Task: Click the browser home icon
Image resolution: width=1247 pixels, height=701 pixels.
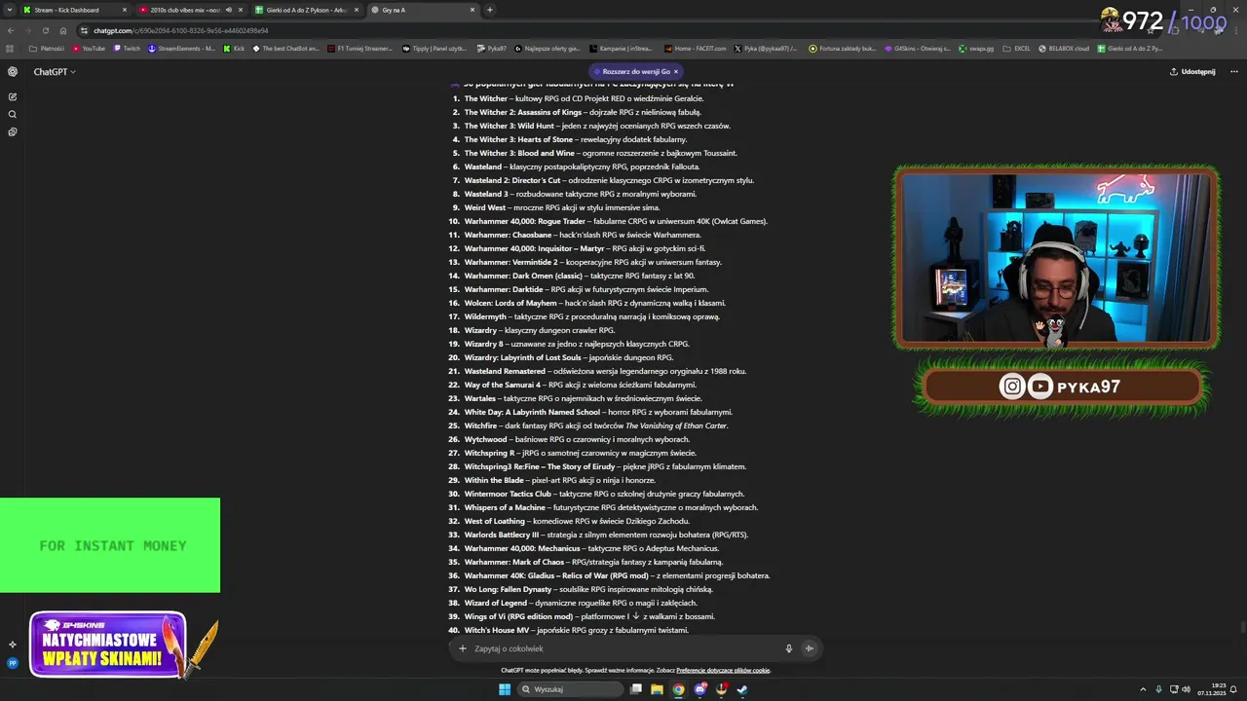Action: (x=63, y=30)
